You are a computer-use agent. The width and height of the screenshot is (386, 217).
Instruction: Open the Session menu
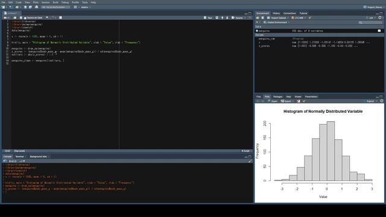(x=46, y=2)
